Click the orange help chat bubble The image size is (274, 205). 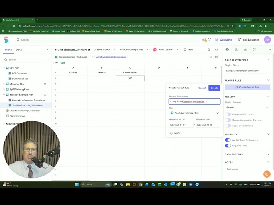pos(267,174)
